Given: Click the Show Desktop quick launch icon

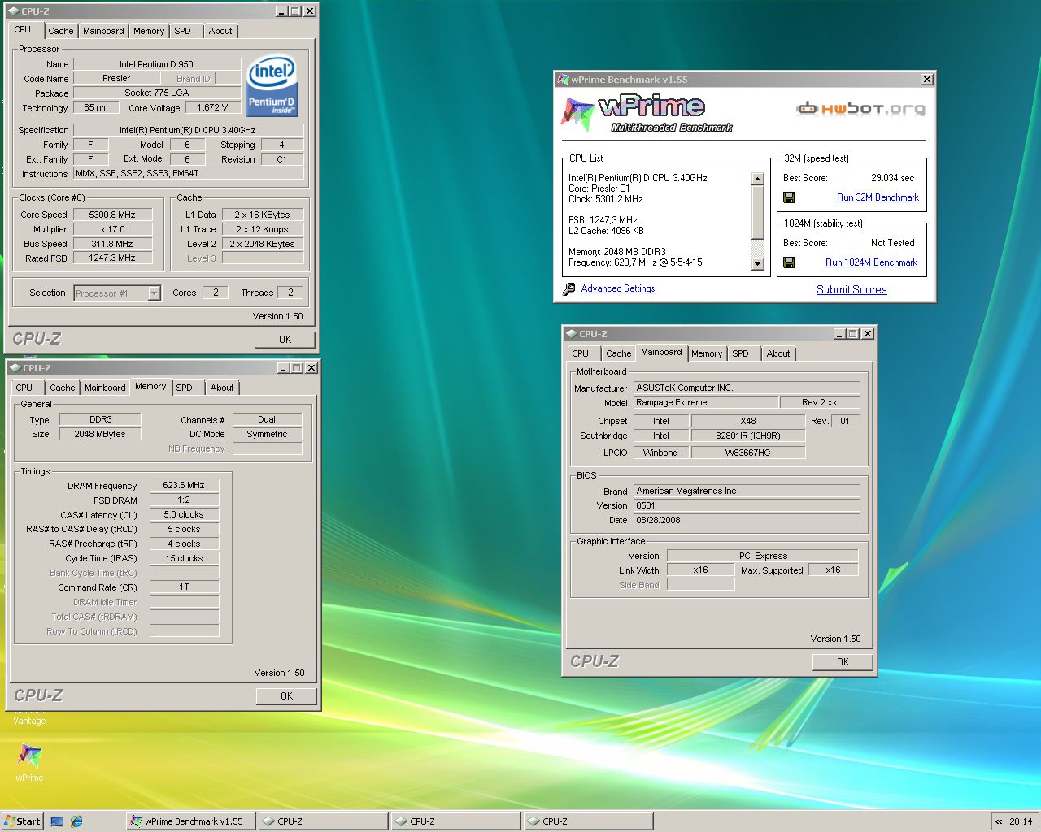Looking at the screenshot, I should (57, 821).
